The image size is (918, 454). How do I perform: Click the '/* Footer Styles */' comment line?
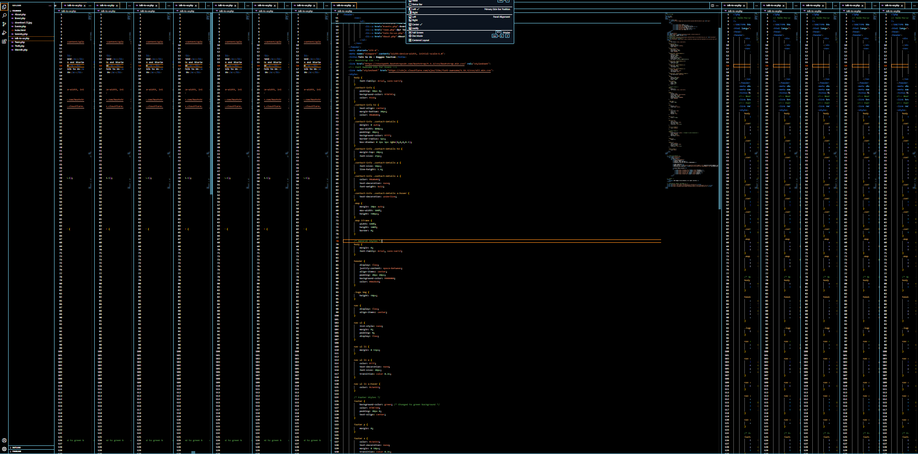point(367,397)
